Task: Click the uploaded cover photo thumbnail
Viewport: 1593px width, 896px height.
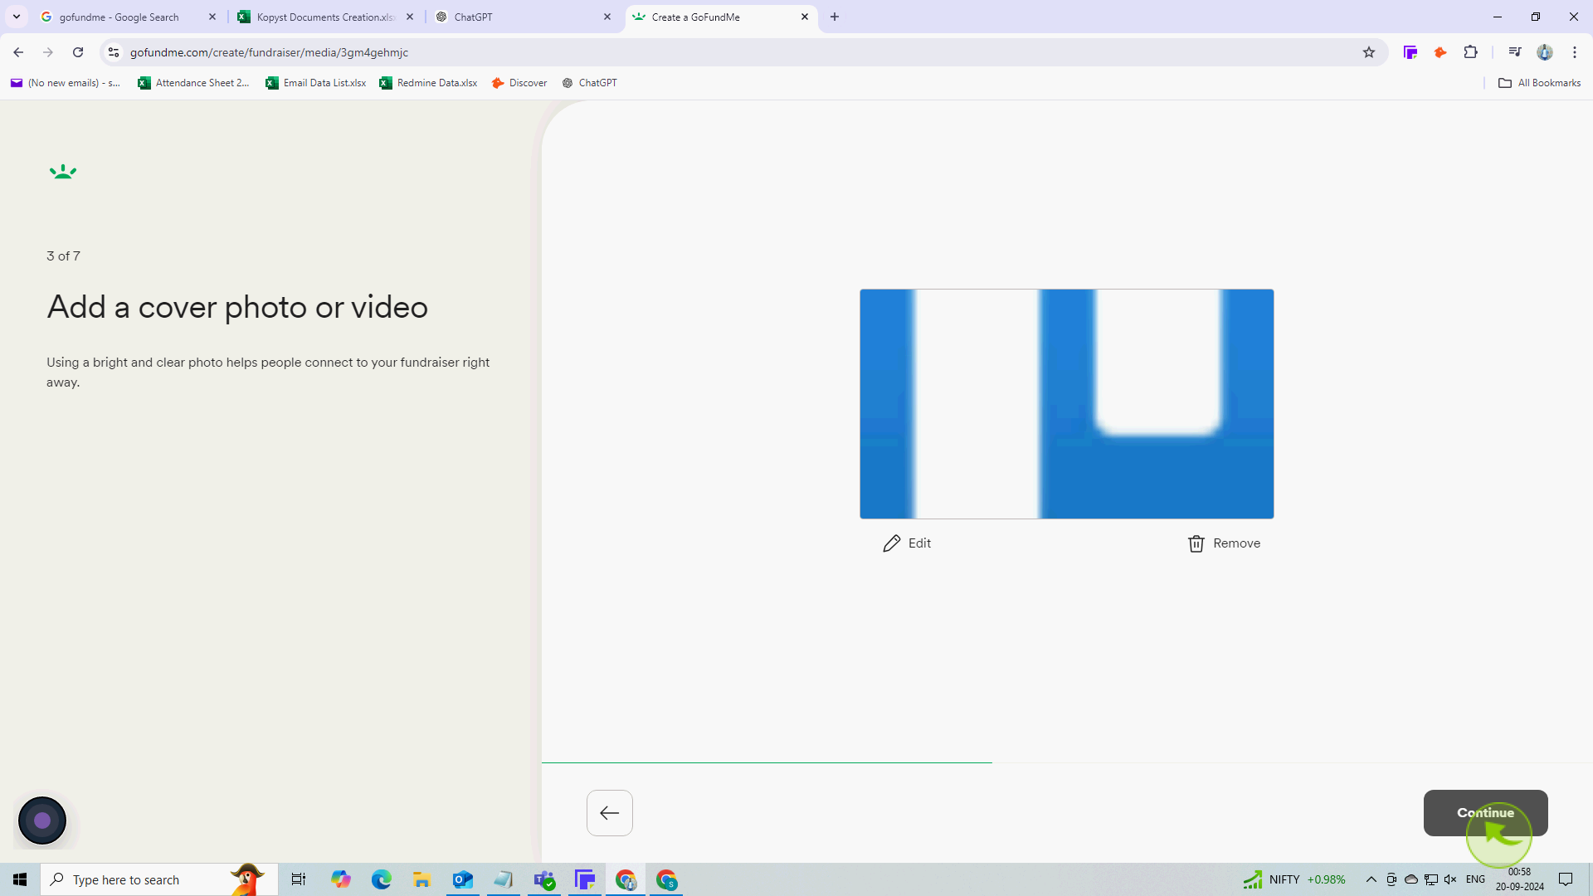Action: point(1067,404)
